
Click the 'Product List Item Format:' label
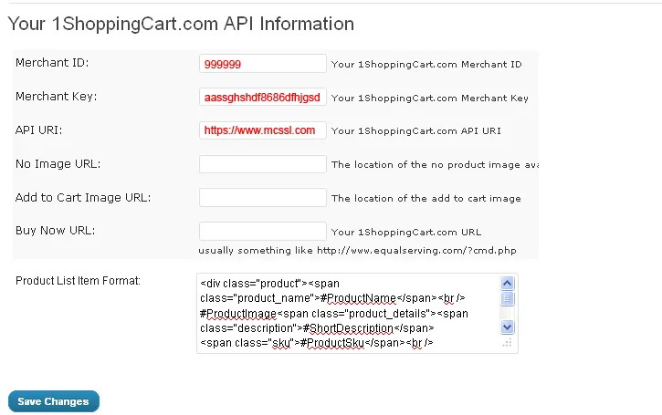(79, 281)
